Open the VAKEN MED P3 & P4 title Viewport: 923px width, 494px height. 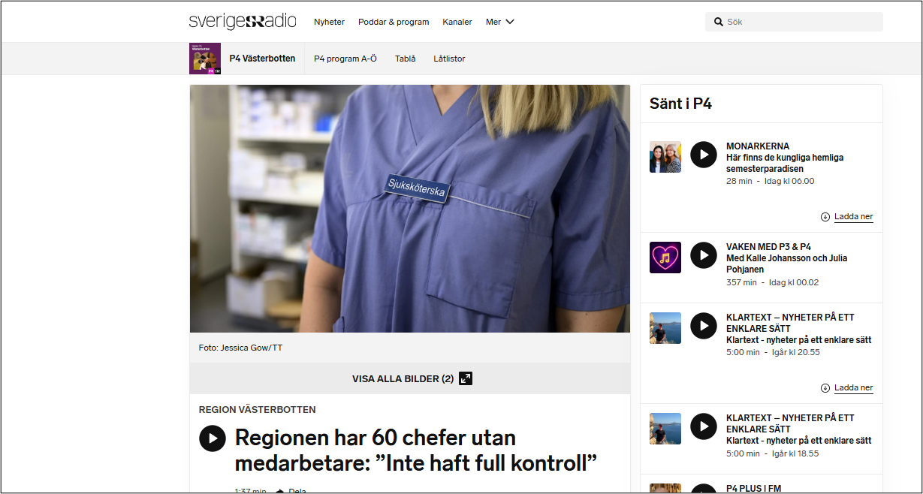[768, 247]
